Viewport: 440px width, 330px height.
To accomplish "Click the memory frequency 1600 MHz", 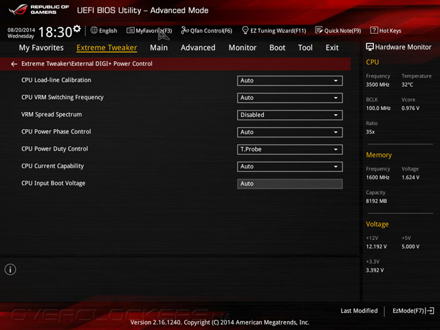I will pyautogui.click(x=377, y=177).
